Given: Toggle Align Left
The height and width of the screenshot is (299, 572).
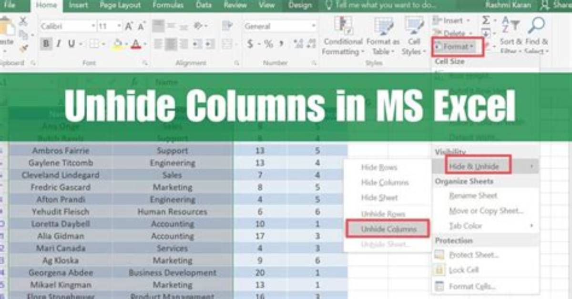Looking at the screenshot, I should 158,44.
